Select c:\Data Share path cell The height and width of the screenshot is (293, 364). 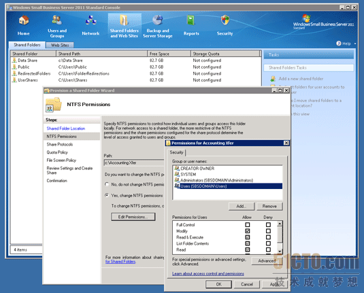[x=70, y=61]
